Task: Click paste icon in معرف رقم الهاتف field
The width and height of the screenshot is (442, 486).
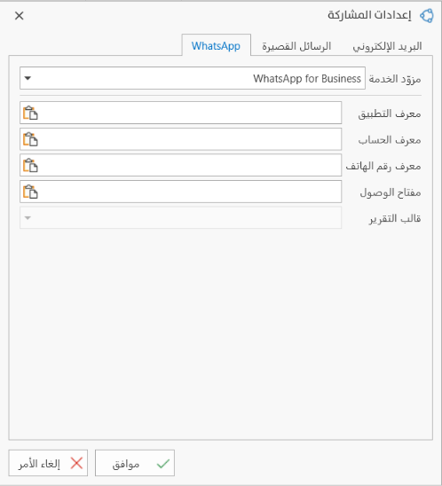Action: pos(30,165)
